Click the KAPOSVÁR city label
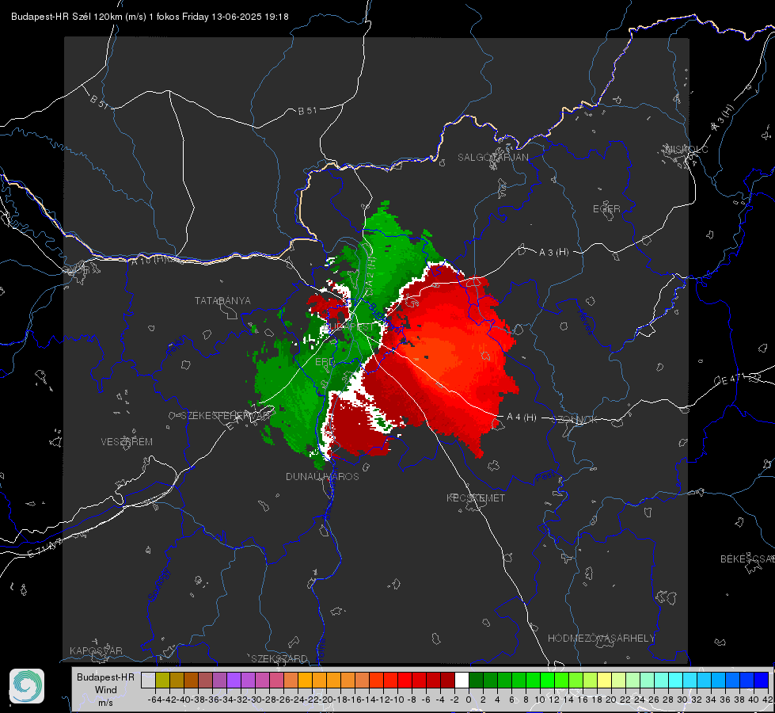Image resolution: width=775 pixels, height=713 pixels. point(96,650)
